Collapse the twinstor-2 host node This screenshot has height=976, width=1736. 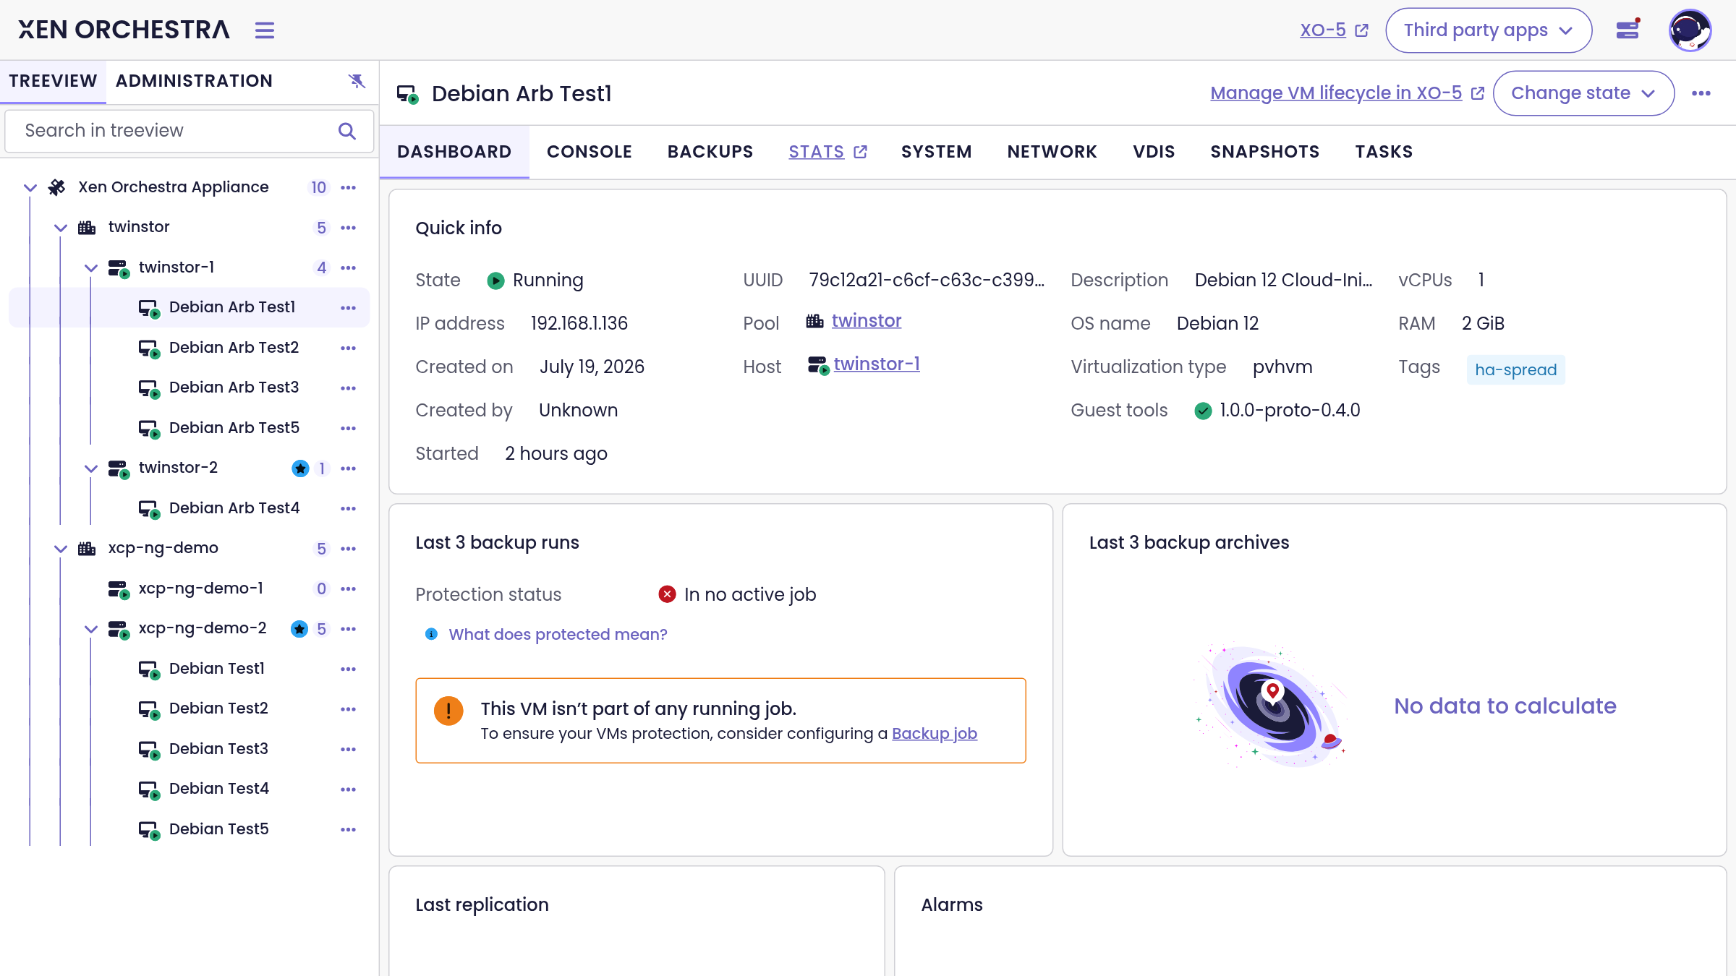[x=91, y=468]
